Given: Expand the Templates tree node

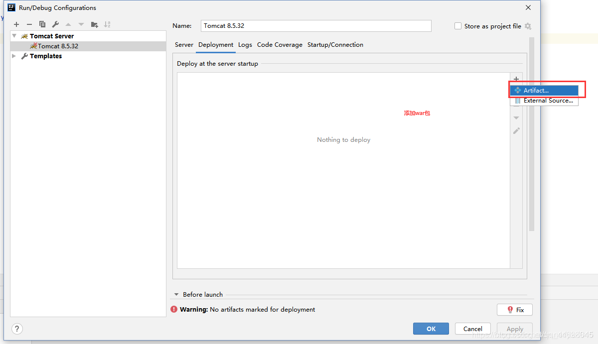Looking at the screenshot, I should 14,56.
